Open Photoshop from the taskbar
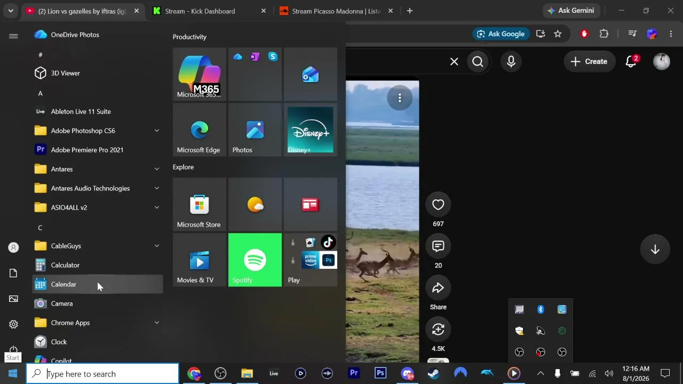The width and height of the screenshot is (683, 384). tap(380, 373)
